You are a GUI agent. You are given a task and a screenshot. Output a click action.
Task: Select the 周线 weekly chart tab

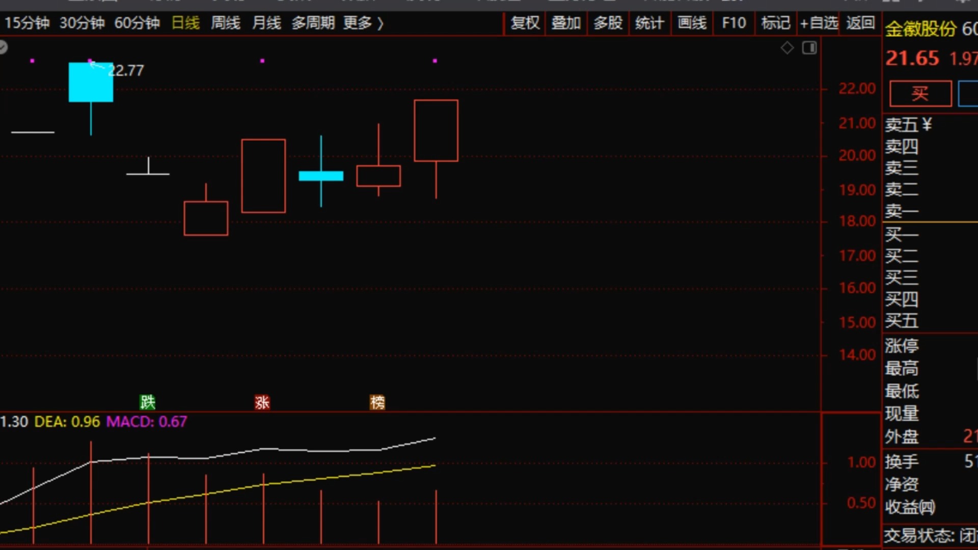click(x=226, y=23)
